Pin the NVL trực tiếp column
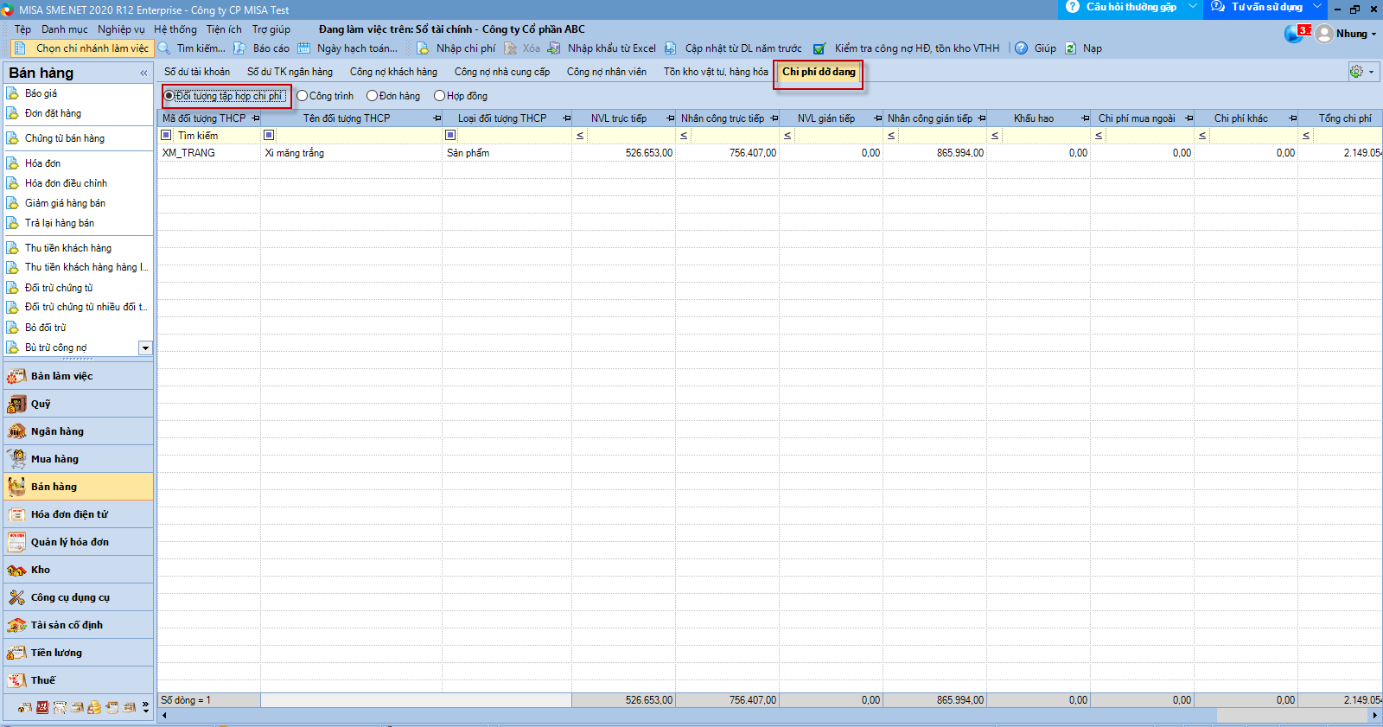The height and width of the screenshot is (727, 1383). pos(671,118)
